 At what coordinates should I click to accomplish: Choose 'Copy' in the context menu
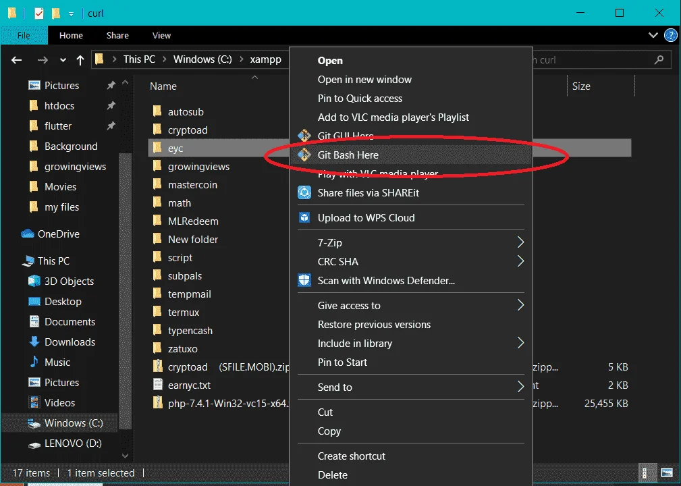pos(410,431)
